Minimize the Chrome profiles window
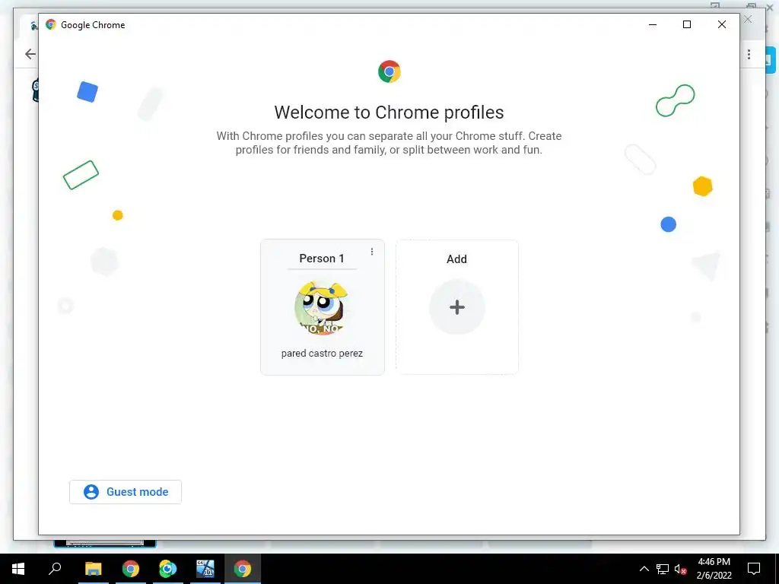This screenshot has width=779, height=584. click(653, 24)
